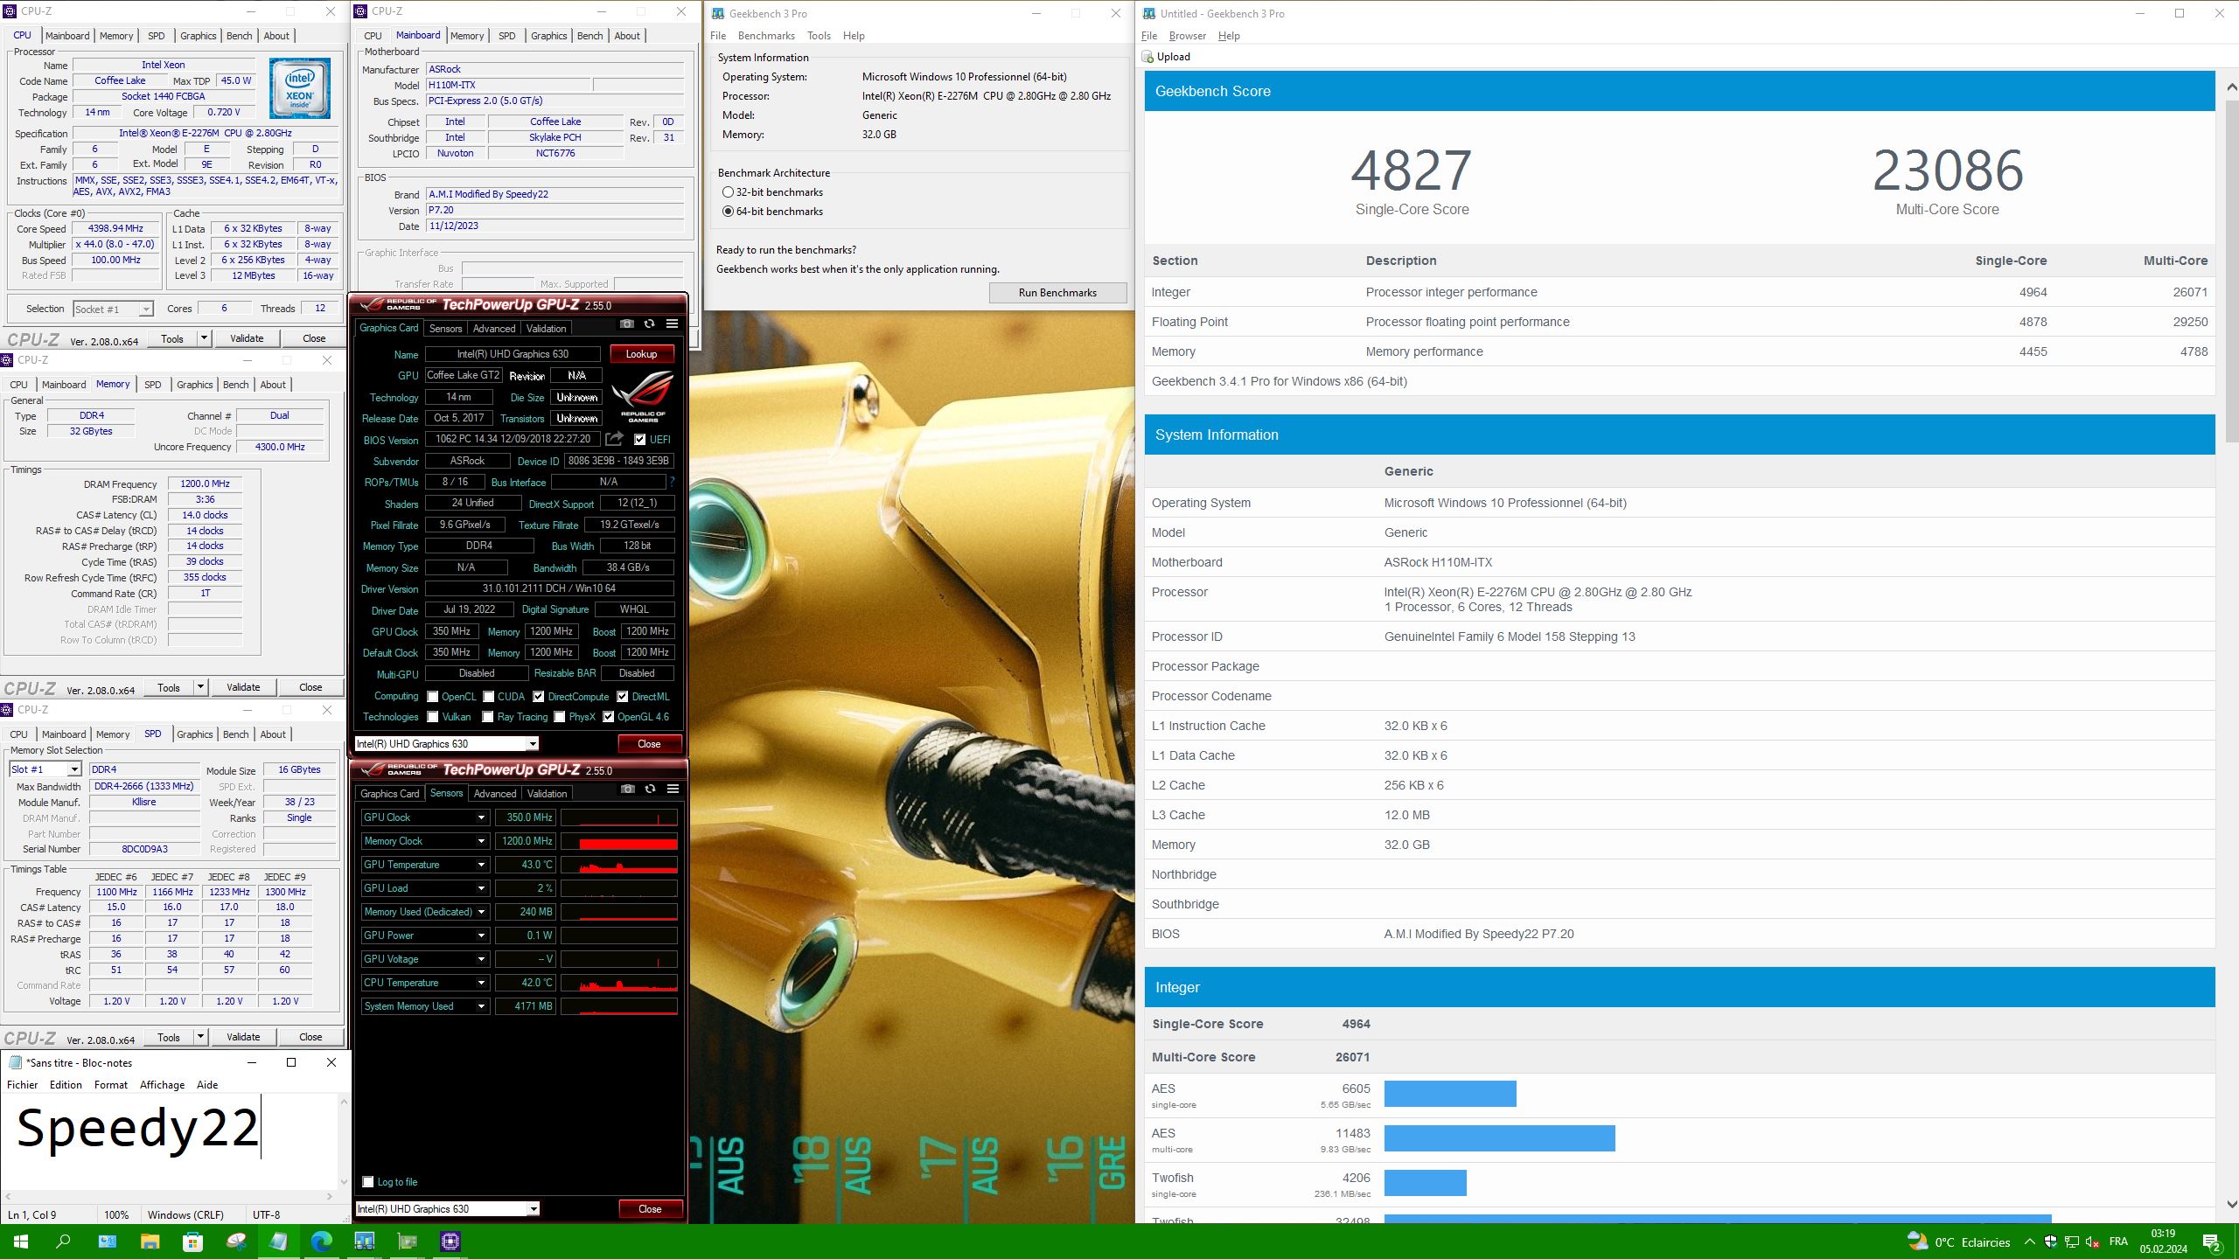Click the Geekbench results vertical scrollbar
The width and height of the screenshot is (2239, 1259).
2230,645
